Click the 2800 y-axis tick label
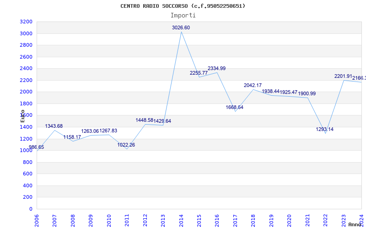Viewport: 366px width, 229px height. (x=26, y=45)
